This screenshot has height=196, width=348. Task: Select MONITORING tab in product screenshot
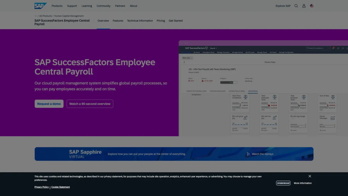[253, 91]
